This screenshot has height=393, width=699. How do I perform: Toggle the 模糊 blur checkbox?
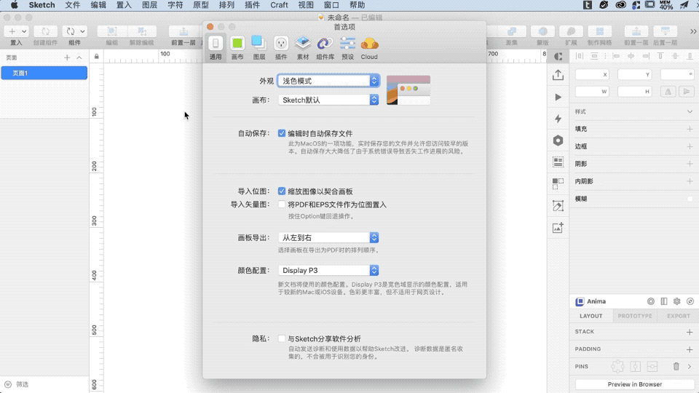(x=690, y=199)
